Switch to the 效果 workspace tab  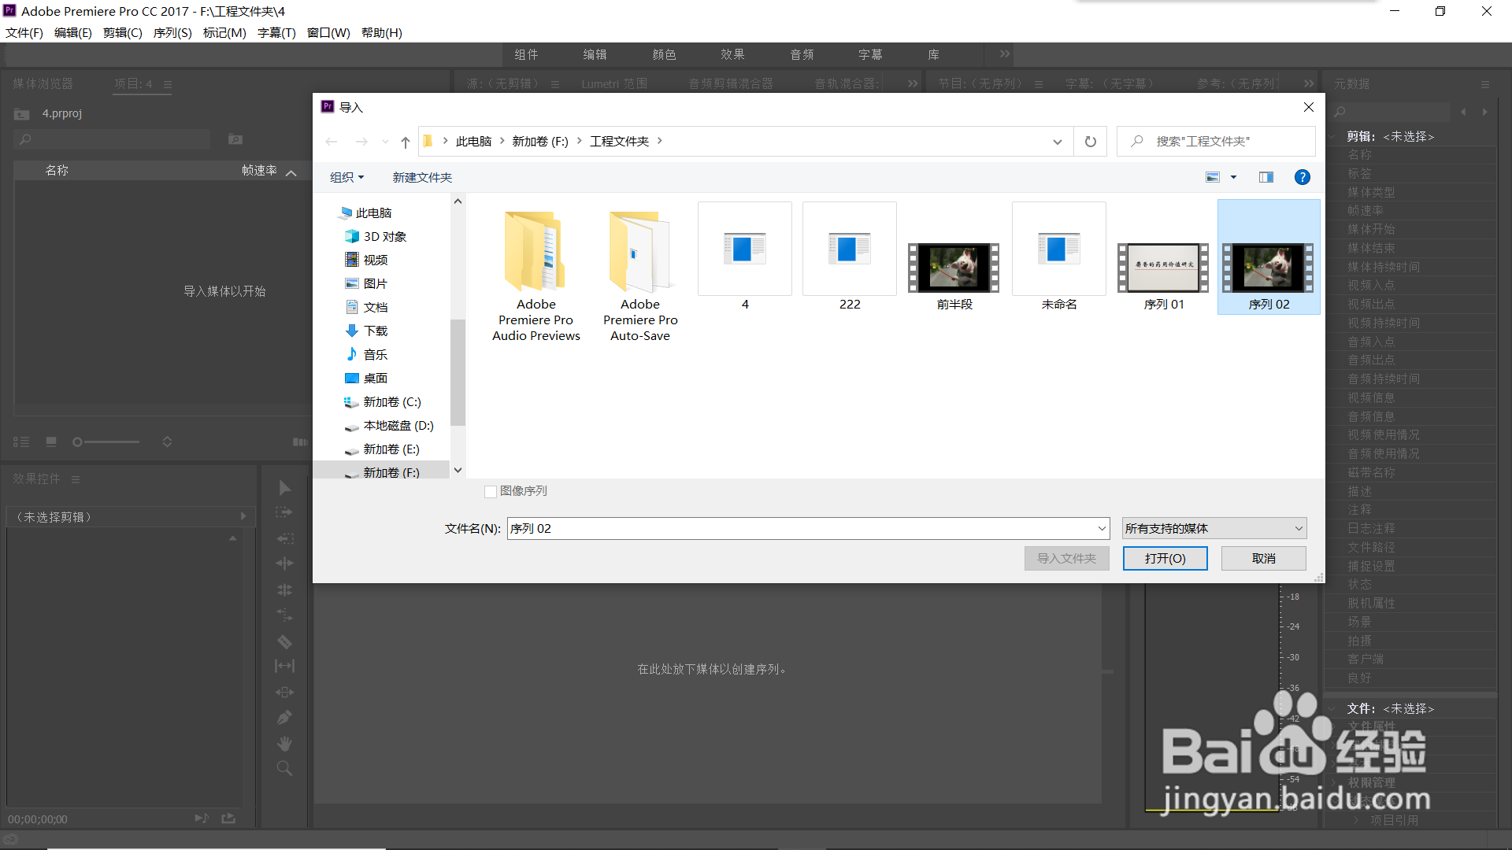[733, 54]
